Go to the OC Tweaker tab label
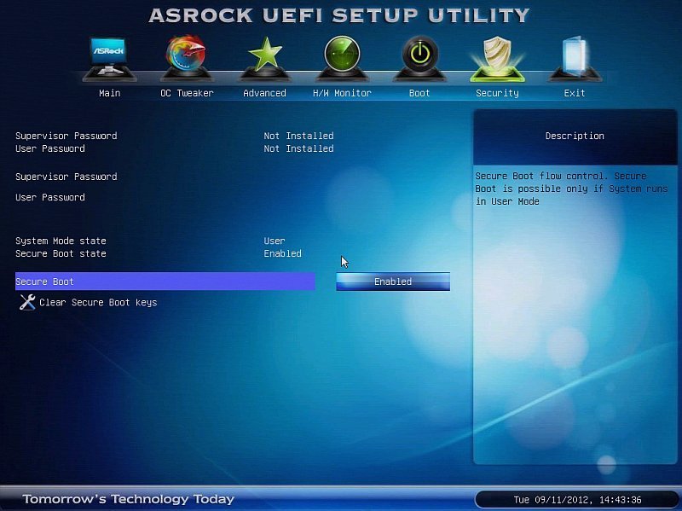Image resolution: width=682 pixels, height=511 pixels. click(x=187, y=93)
